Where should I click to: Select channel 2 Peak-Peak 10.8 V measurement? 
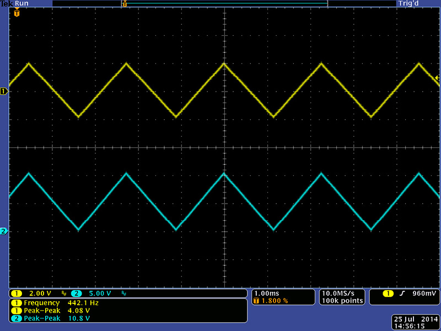(x=55, y=318)
